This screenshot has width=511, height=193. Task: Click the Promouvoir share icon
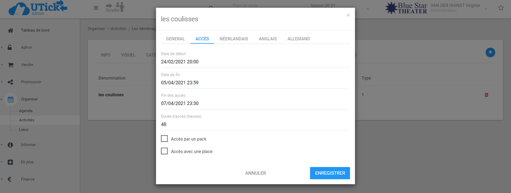coord(10,82)
